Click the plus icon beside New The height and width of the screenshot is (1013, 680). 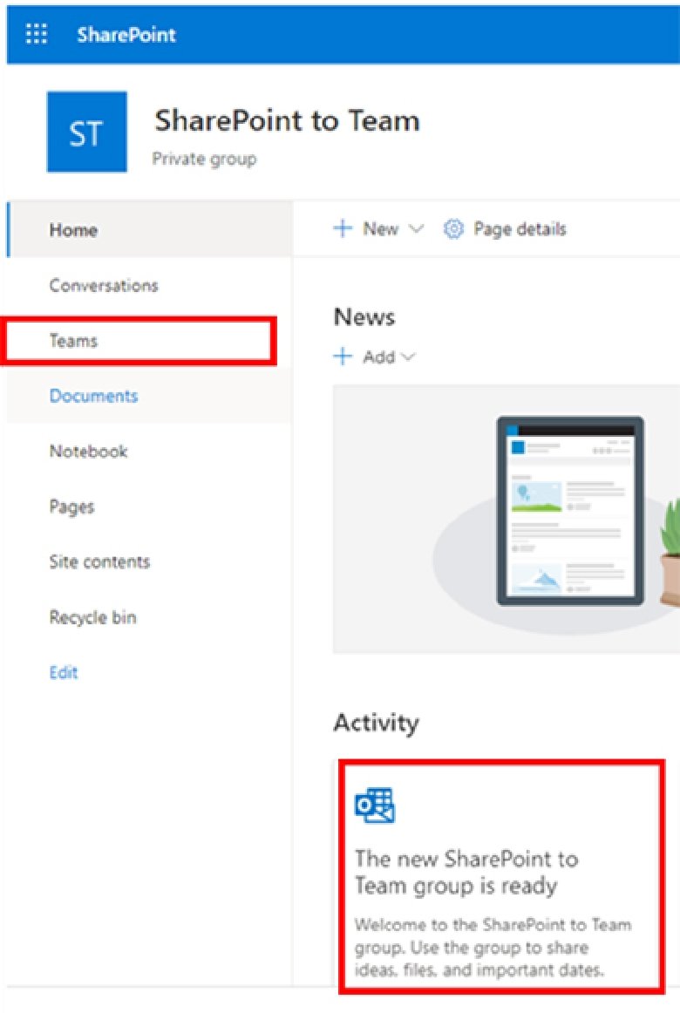pyautogui.click(x=343, y=228)
